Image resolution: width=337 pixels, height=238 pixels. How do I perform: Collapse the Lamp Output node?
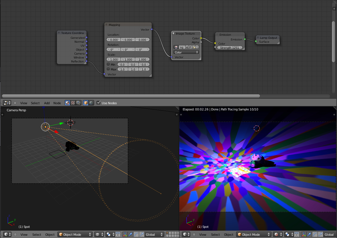click(x=258, y=38)
